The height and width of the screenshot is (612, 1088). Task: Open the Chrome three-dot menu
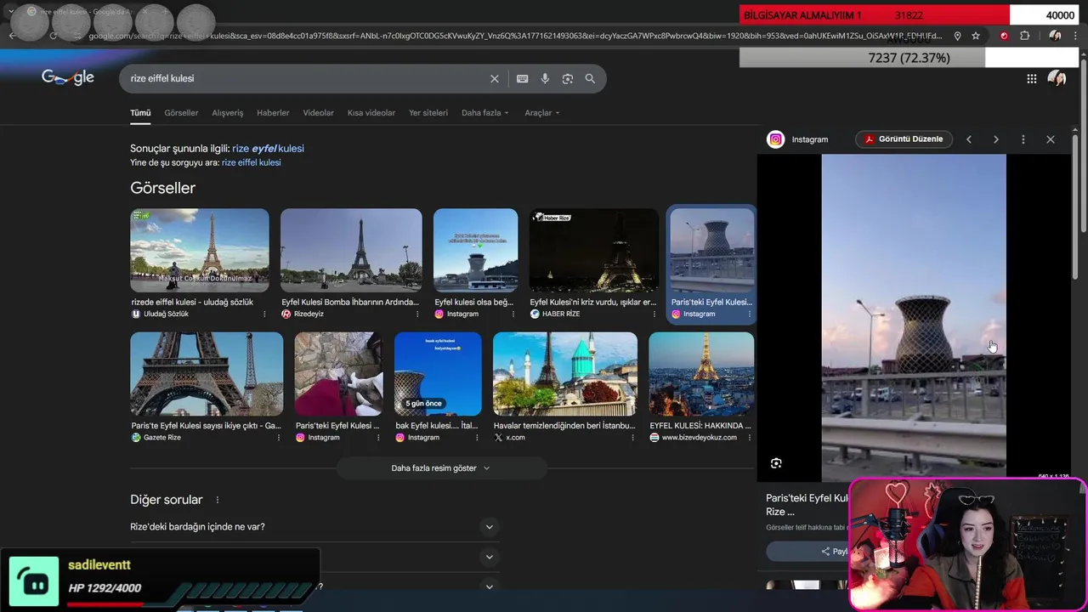pyautogui.click(x=1077, y=36)
